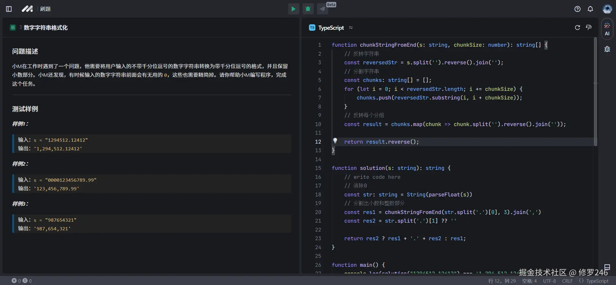Click the lightbulb quick-fix on line 12
616x285 pixels.
pyautogui.click(x=335, y=141)
